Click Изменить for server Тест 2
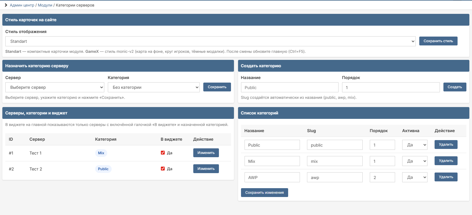Screen dimensions: 472x215 206,169
